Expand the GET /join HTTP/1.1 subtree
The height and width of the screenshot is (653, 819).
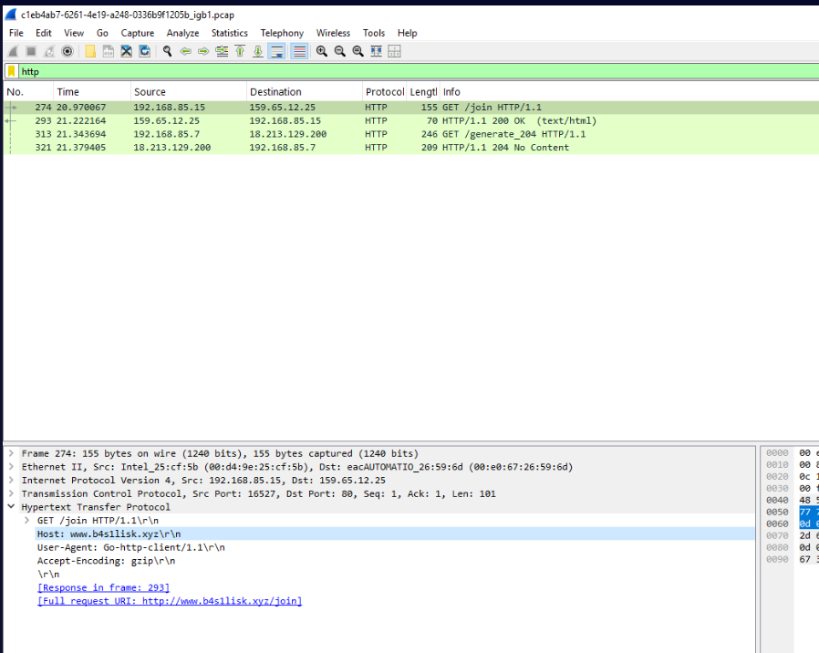26,521
